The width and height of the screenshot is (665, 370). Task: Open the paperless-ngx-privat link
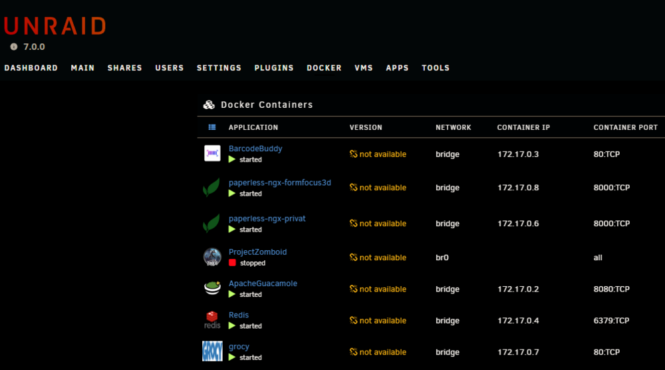(267, 218)
